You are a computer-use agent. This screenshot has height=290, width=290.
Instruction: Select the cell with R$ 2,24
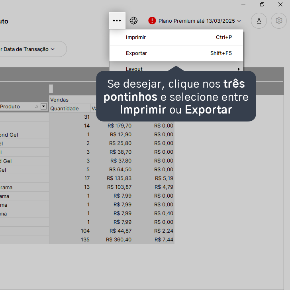click(164, 231)
